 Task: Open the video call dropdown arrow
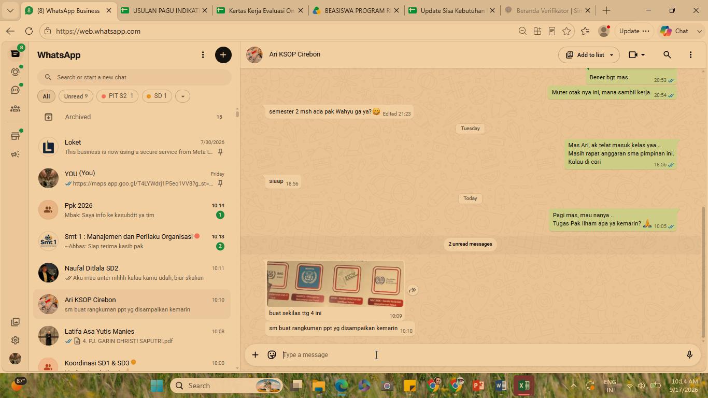coord(643,55)
